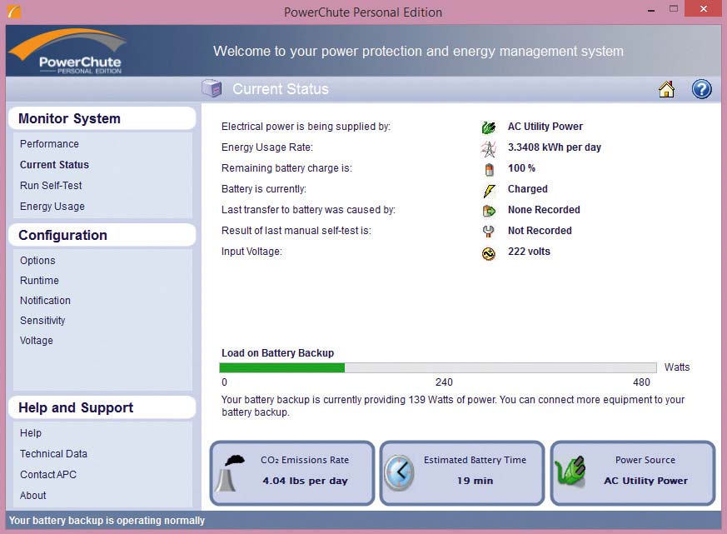Click the 'Load on Battery Backup' heading
This screenshot has height=534, width=727.
tap(277, 353)
